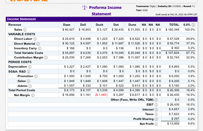This screenshot has width=203, height=131.
Task: Click the scales icon beside Proforma Income title
Action: (x=85, y=8)
